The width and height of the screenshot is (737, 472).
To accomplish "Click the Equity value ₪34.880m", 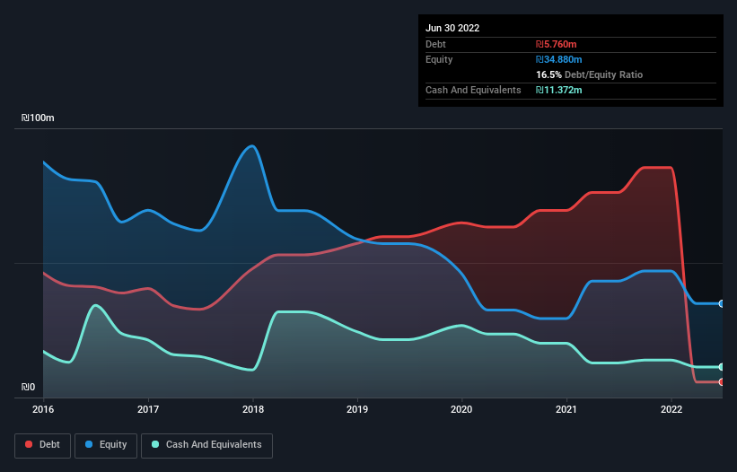I will click(559, 59).
